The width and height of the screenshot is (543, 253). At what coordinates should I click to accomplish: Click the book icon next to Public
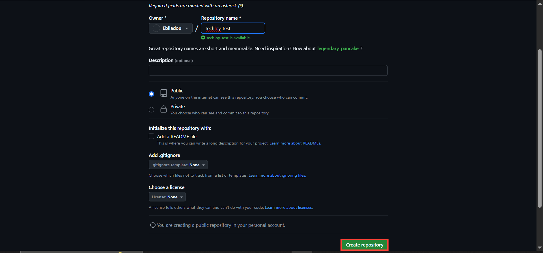pos(163,94)
